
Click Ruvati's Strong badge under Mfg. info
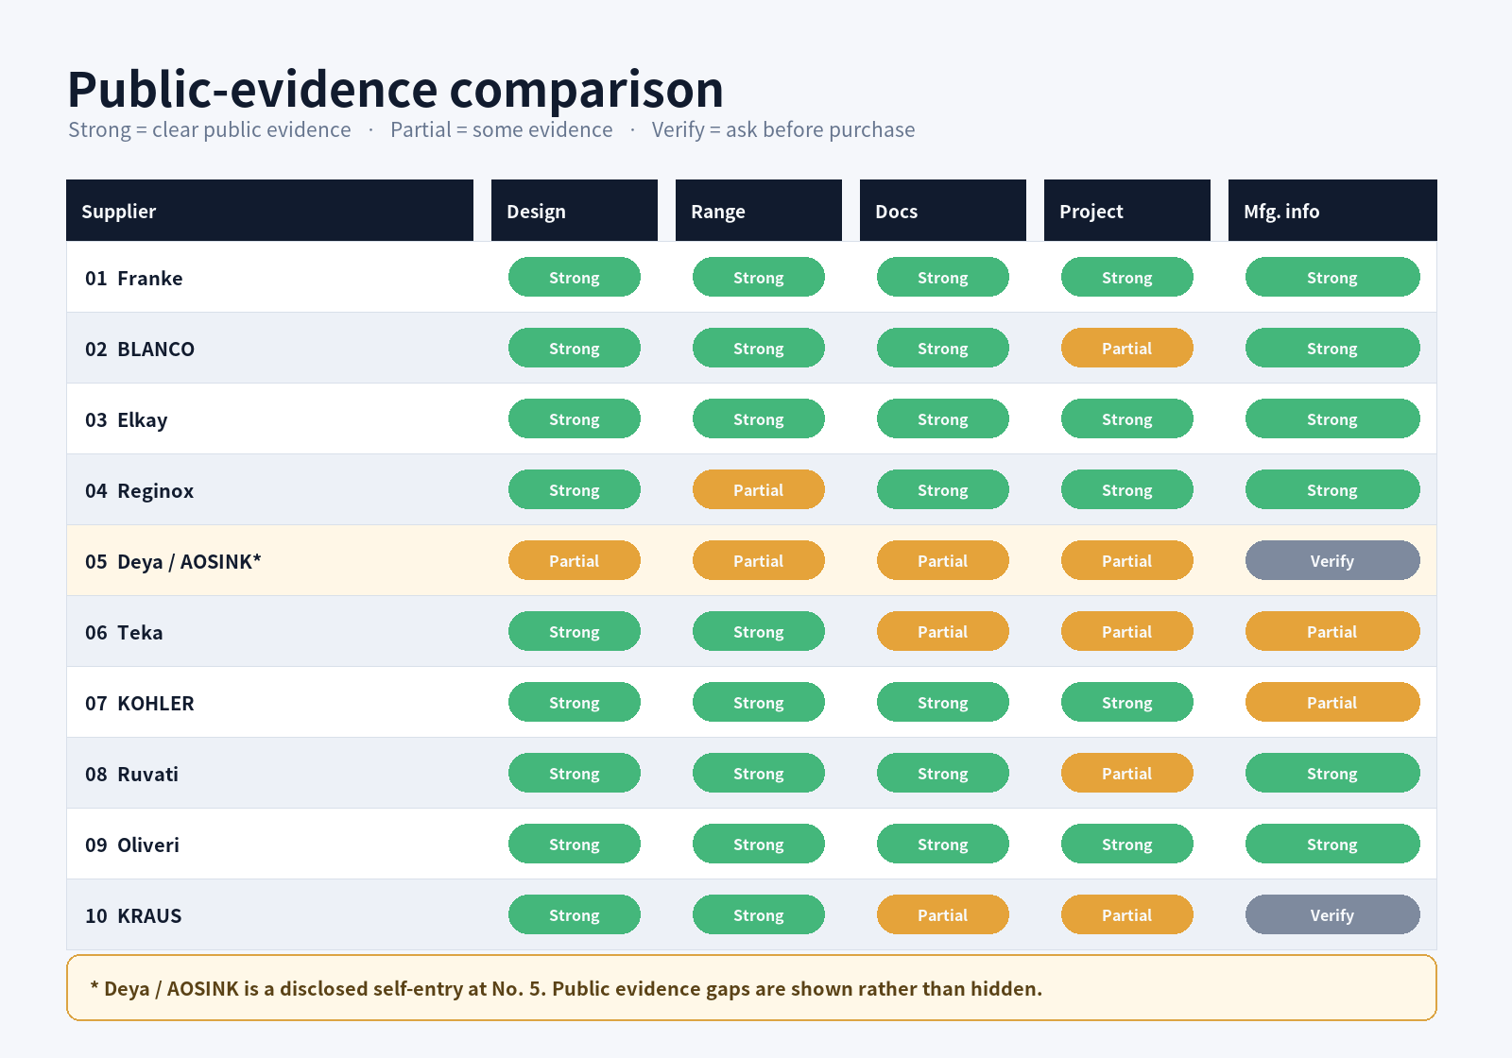[1332, 773]
